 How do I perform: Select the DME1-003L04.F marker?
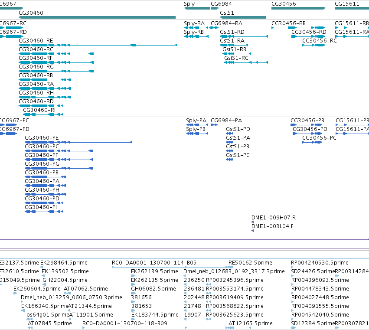click(x=252, y=231)
